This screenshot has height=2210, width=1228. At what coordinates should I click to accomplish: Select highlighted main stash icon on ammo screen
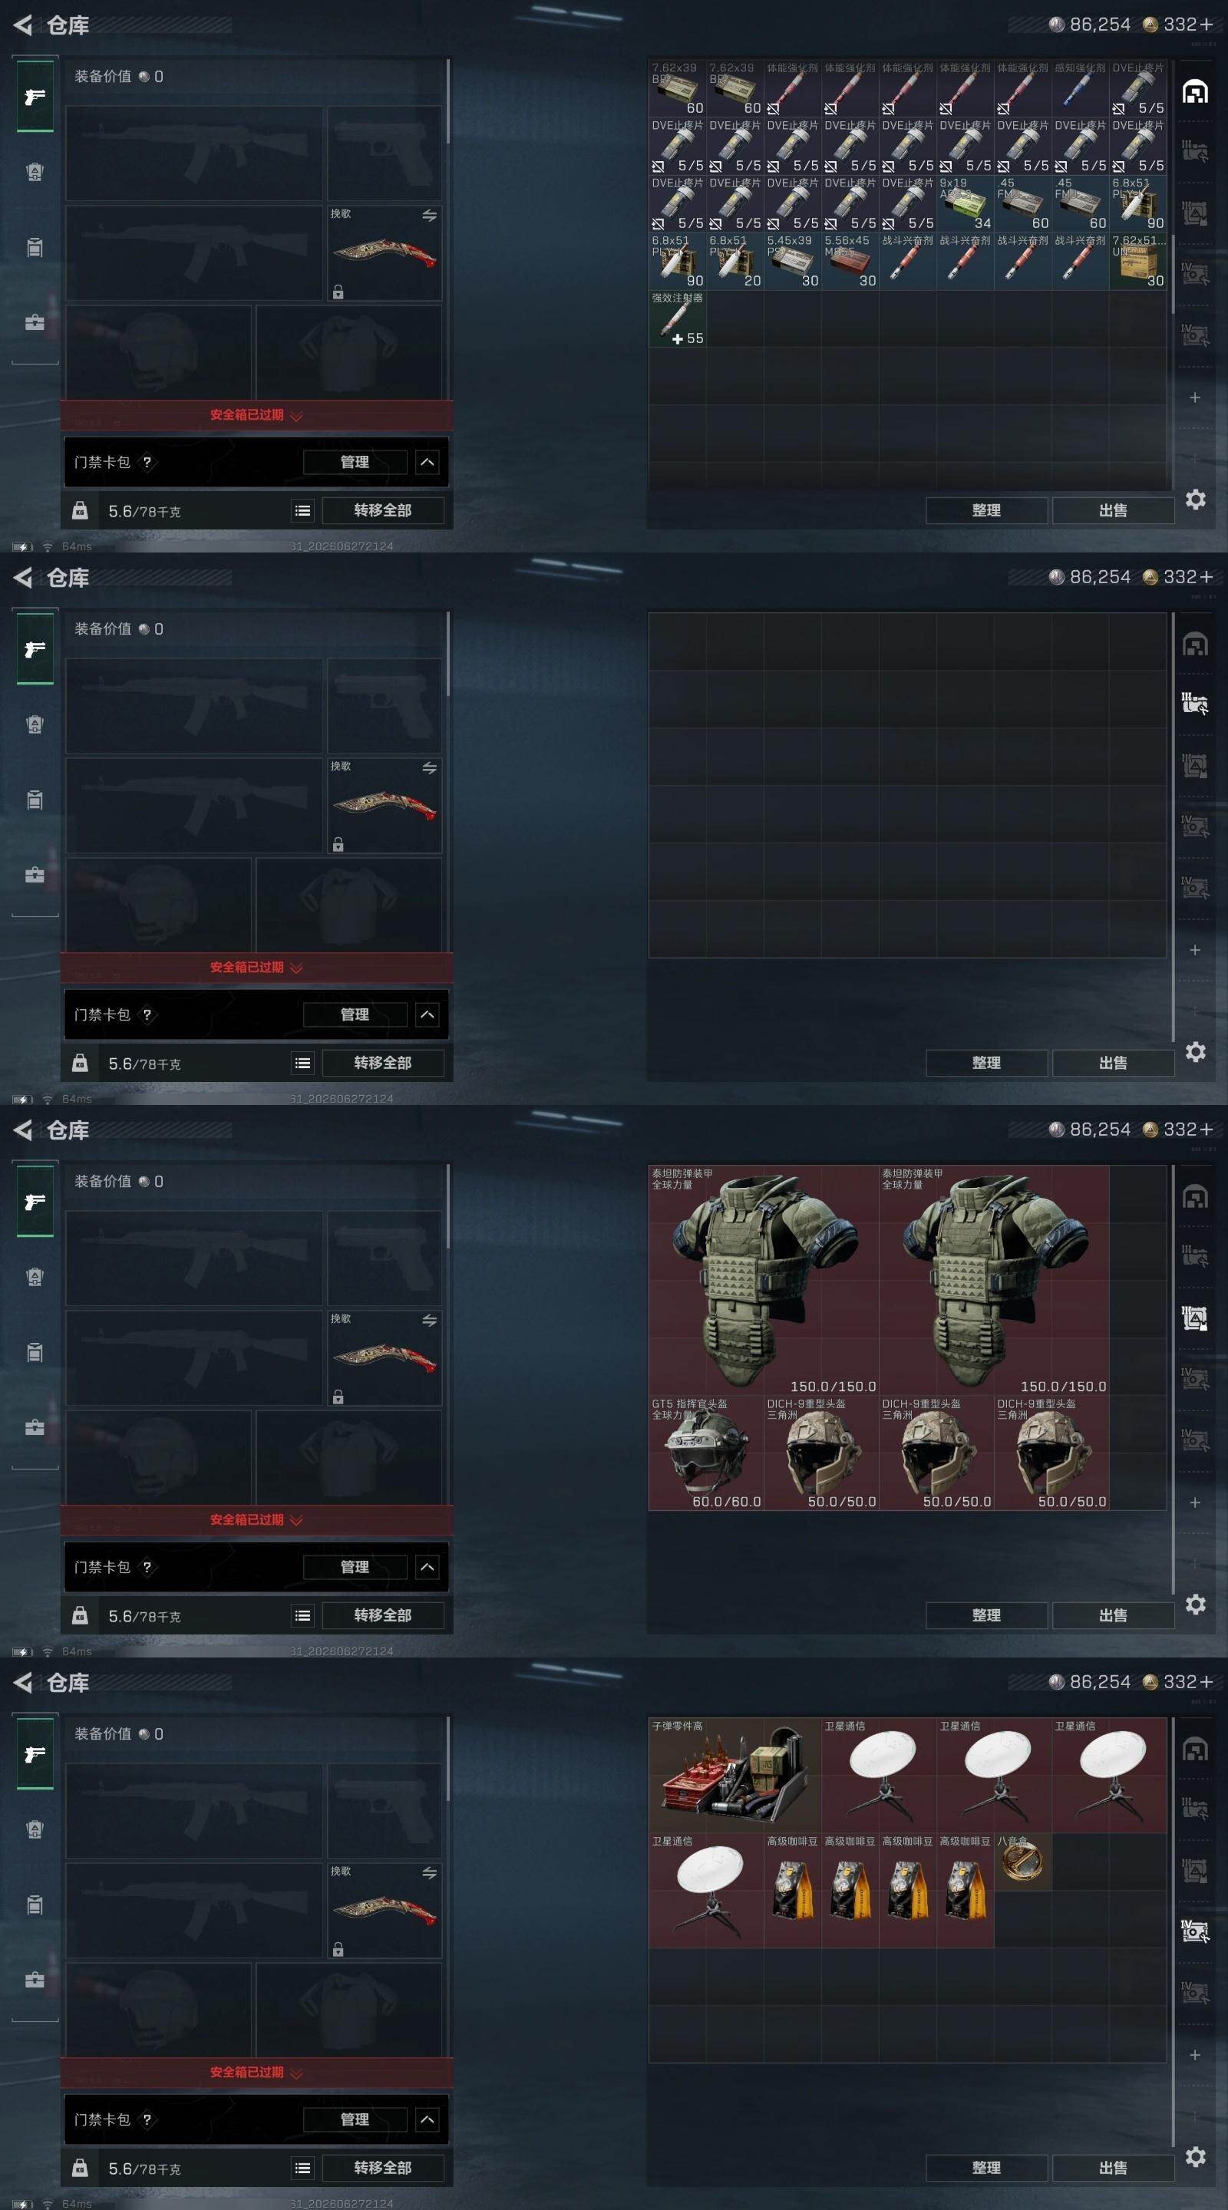point(1194,92)
